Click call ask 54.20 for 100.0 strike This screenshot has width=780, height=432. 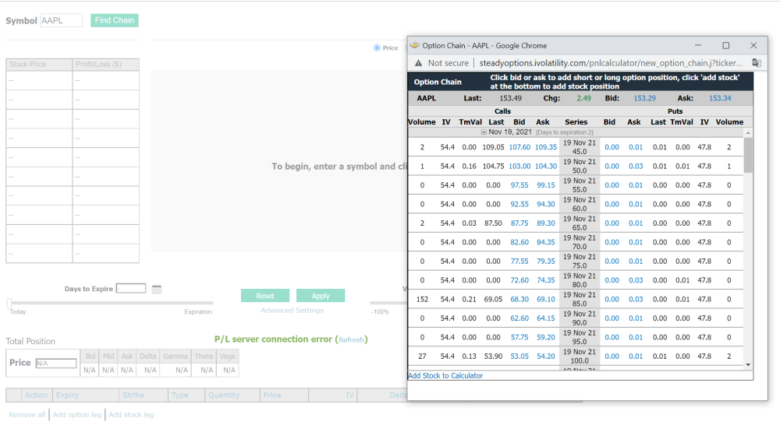pos(546,356)
